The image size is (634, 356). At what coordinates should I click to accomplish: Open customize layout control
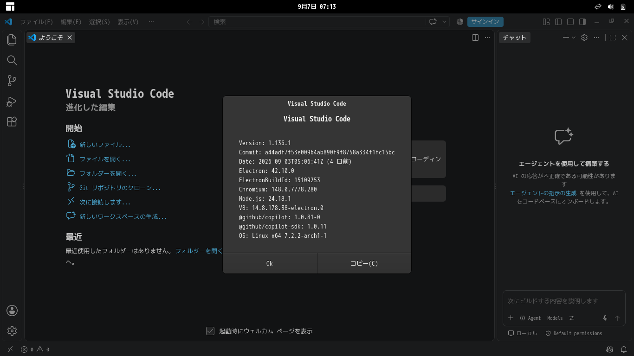(546, 22)
